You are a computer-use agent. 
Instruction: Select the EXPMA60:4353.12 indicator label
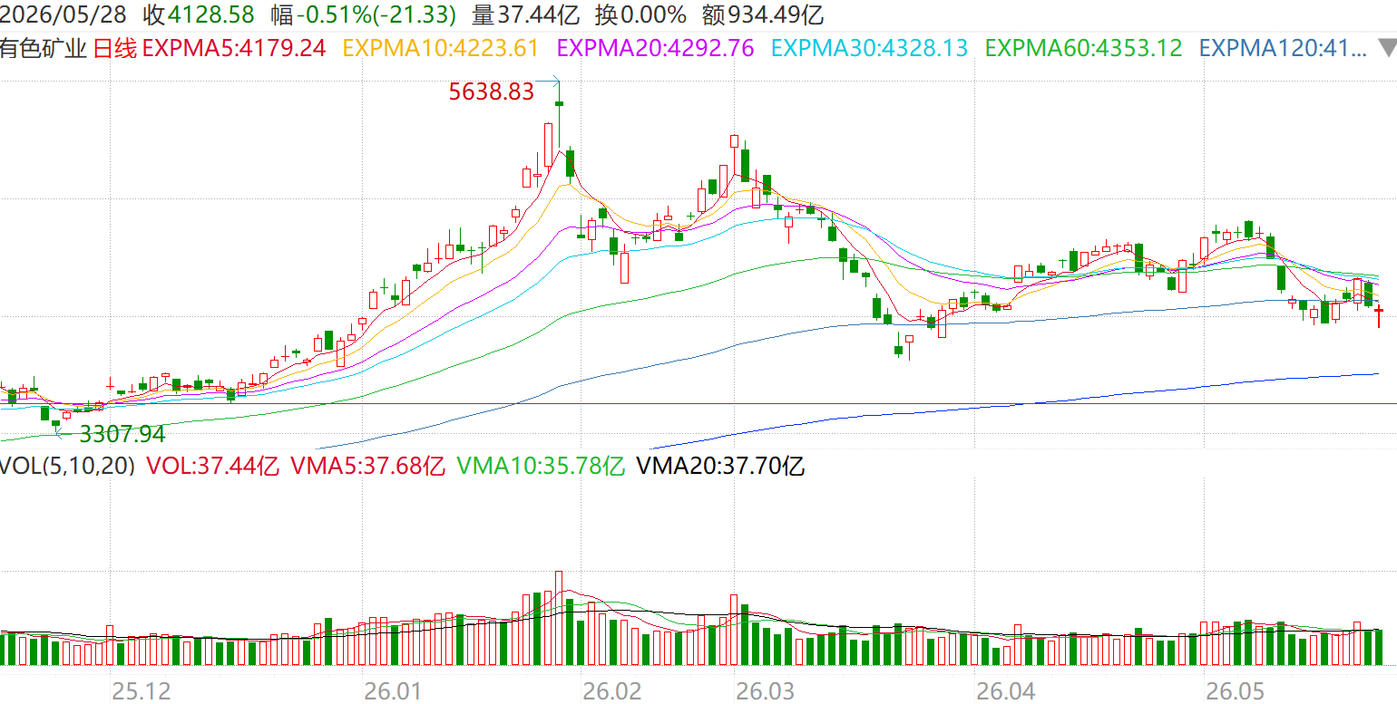click(x=1084, y=48)
